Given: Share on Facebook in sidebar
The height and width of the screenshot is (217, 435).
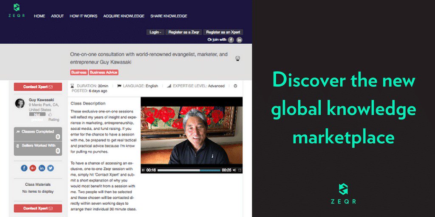Looking at the screenshot, I should [24, 168].
